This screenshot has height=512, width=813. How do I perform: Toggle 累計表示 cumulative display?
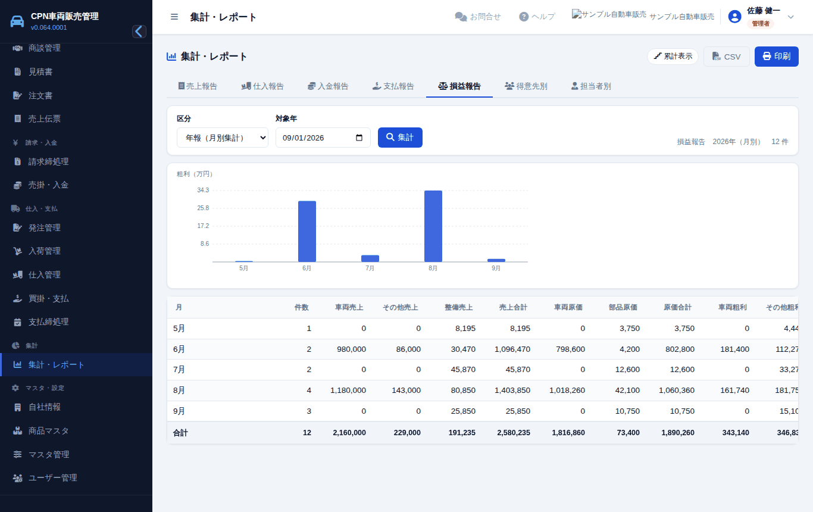click(673, 57)
